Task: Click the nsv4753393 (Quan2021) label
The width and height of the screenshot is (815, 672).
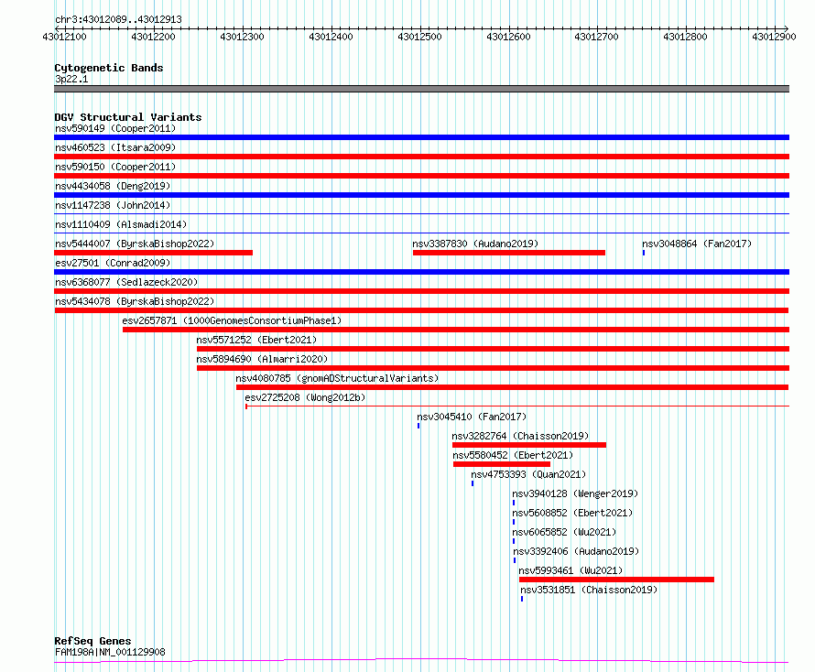Action: coord(528,474)
